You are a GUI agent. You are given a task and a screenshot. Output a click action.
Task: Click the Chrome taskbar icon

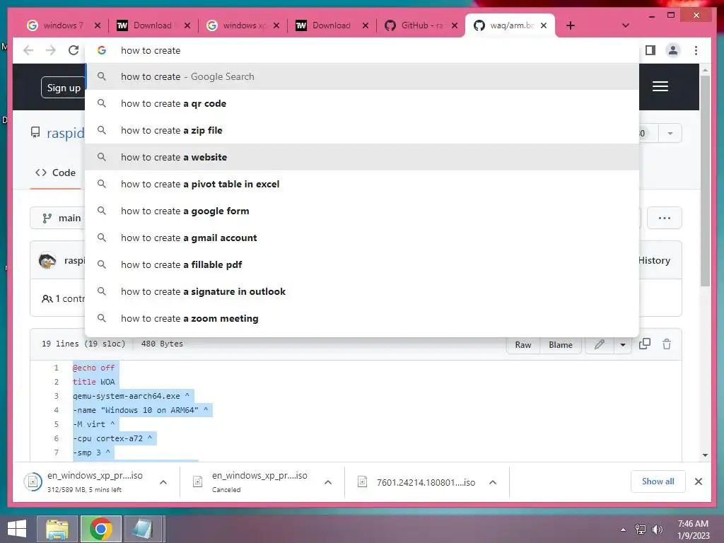(x=100, y=529)
